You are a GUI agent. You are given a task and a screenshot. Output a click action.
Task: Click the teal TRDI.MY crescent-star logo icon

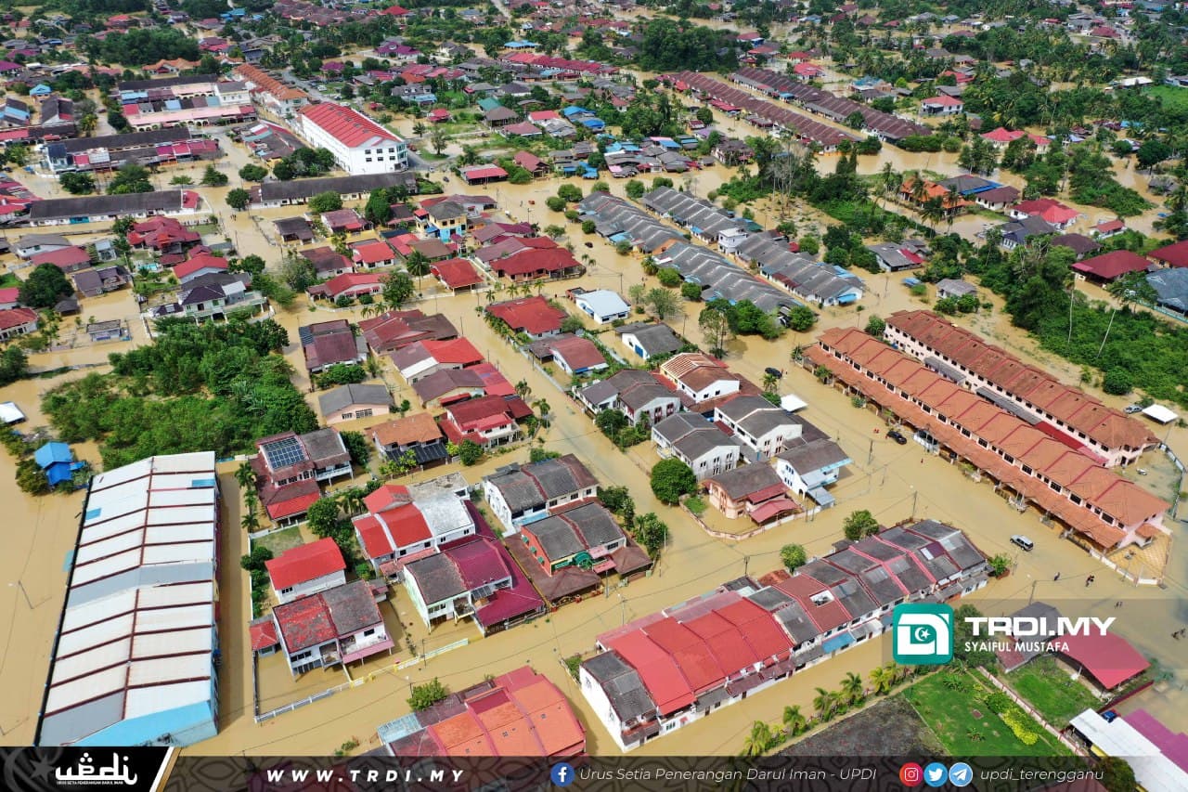(x=923, y=633)
